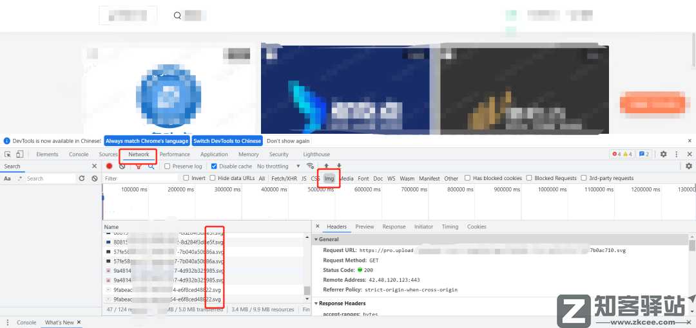Open DevTools settings gear
This screenshot has height=328, width=696.
click(663, 154)
